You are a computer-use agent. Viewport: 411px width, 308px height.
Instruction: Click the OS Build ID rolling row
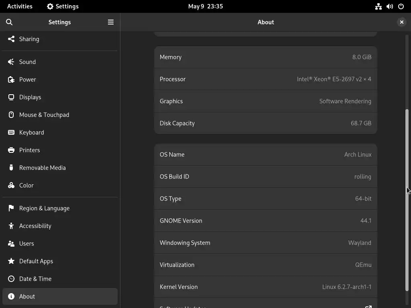click(x=266, y=176)
